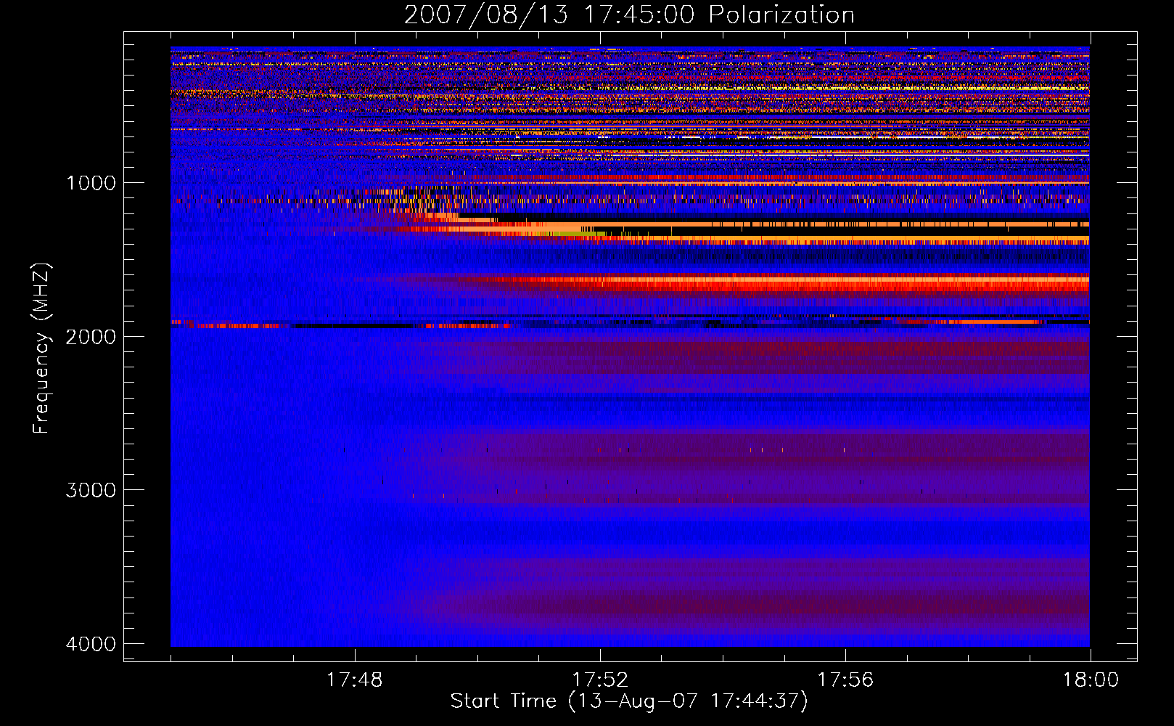Click the 2000 frequency tick label

(x=91, y=336)
